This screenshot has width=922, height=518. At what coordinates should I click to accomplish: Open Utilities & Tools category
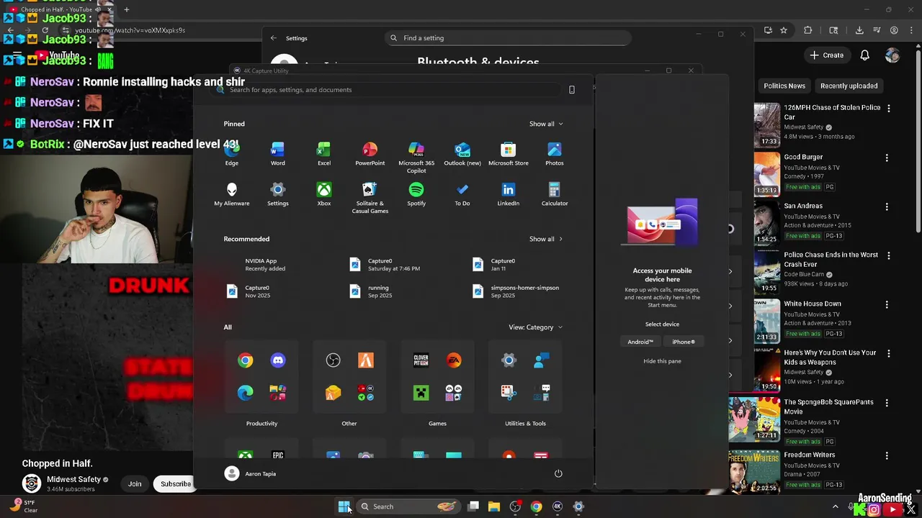[x=525, y=377]
